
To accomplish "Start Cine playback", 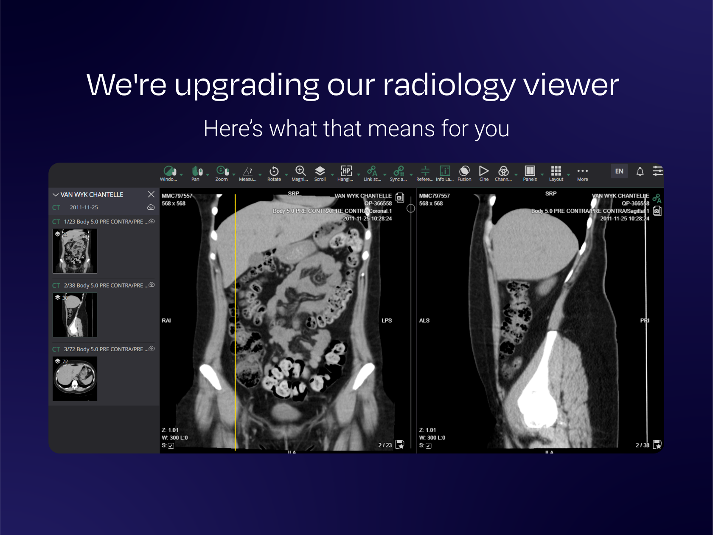I will [483, 172].
